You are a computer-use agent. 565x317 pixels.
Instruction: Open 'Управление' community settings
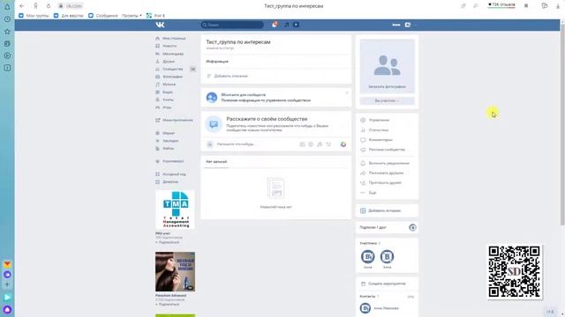[x=375, y=120]
